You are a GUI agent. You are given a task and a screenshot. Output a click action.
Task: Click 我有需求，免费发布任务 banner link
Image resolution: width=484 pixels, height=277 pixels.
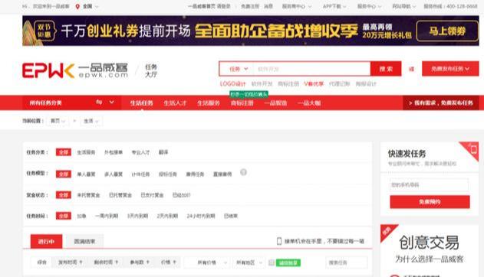(441, 103)
